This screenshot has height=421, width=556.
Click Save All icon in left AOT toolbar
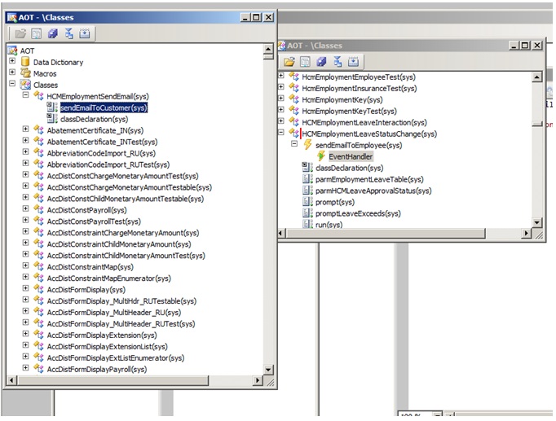(x=52, y=33)
